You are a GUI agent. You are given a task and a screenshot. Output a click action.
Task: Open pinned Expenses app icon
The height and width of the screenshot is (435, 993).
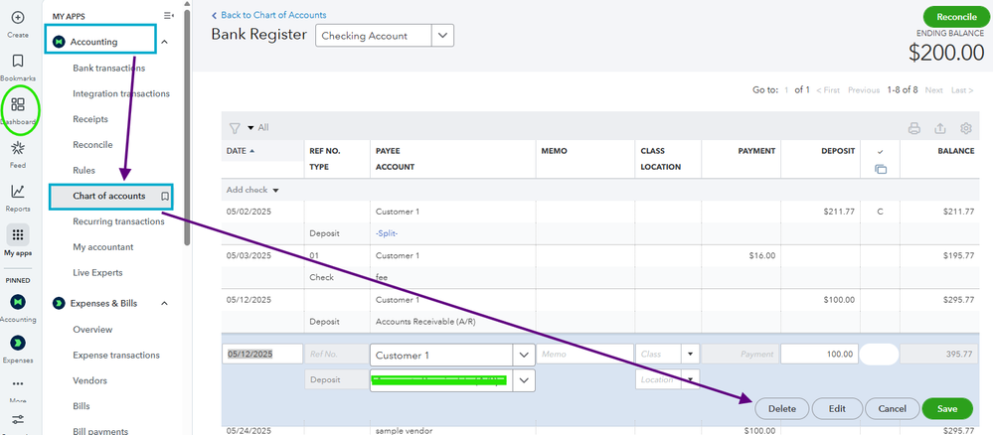(18, 343)
